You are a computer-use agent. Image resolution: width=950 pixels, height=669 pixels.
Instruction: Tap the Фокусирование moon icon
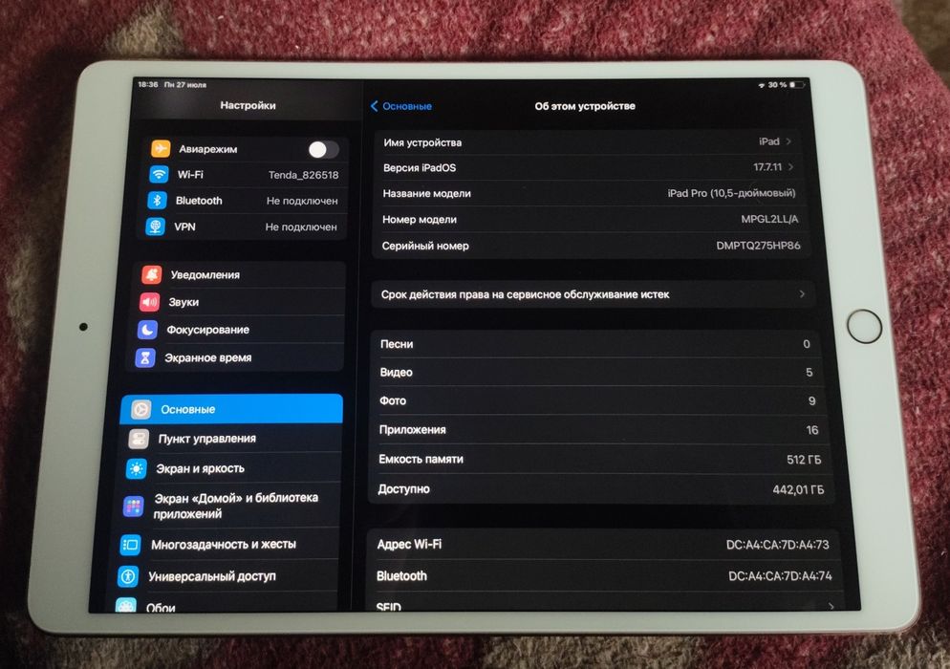coord(147,330)
